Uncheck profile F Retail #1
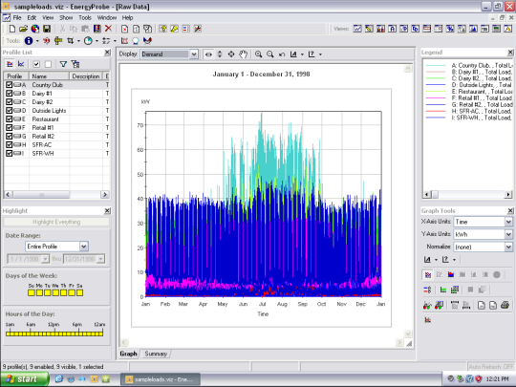The image size is (516, 387). pos(9,127)
